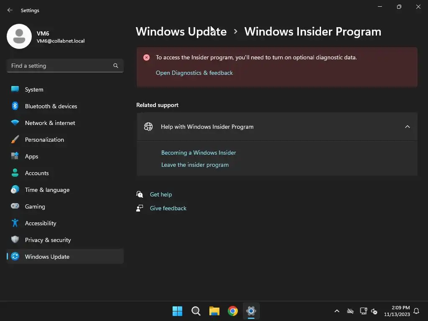This screenshot has width=428, height=321.
Task: Open Leave the insider program link
Action: (x=195, y=165)
